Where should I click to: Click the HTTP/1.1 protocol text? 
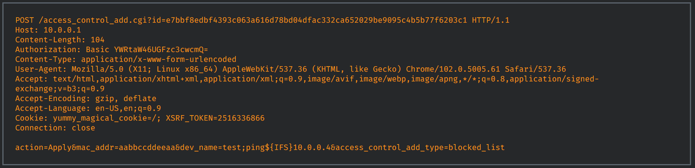(x=491, y=20)
